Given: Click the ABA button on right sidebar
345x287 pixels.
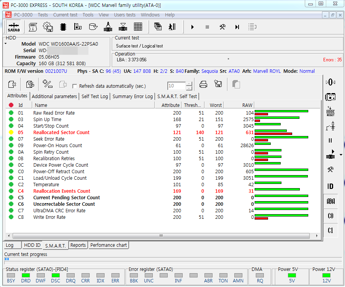Looking at the screenshot, I should [330, 201].
